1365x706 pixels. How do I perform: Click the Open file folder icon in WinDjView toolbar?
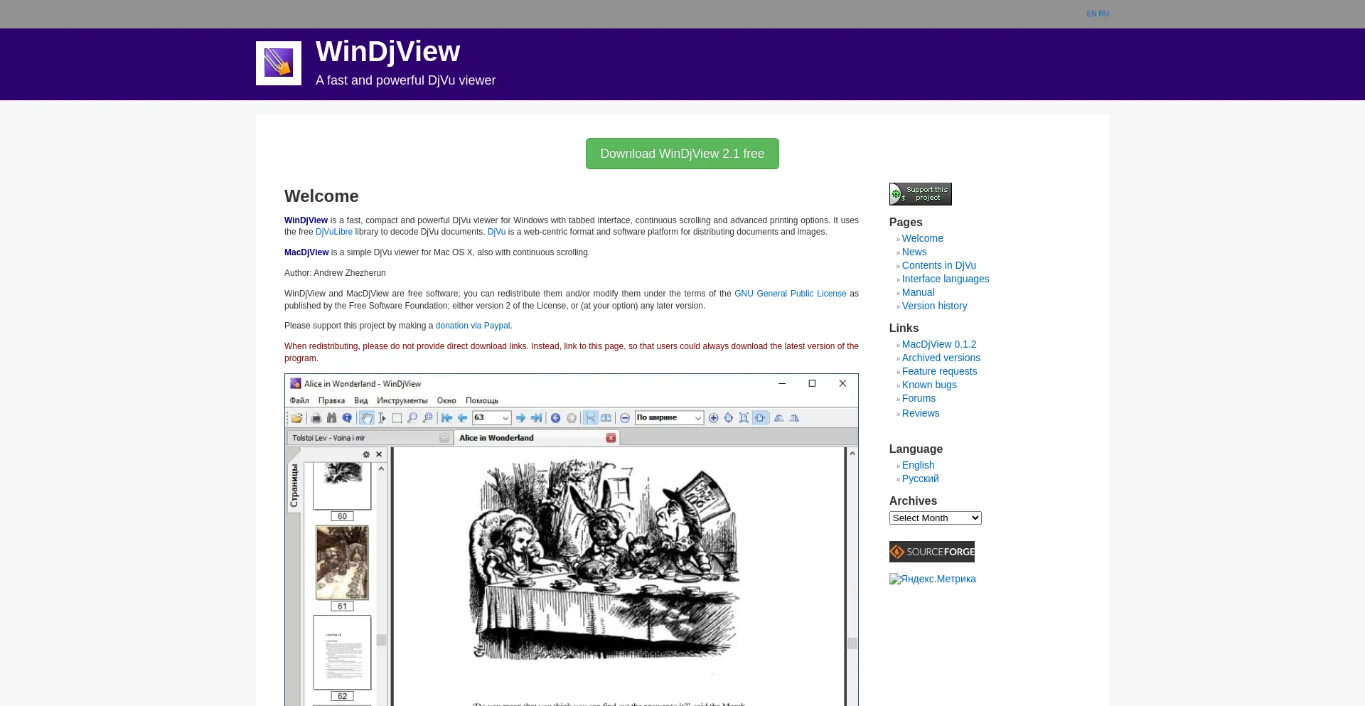[x=297, y=418]
